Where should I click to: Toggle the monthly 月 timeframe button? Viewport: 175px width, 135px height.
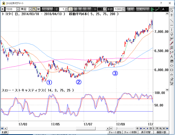[80, 9]
